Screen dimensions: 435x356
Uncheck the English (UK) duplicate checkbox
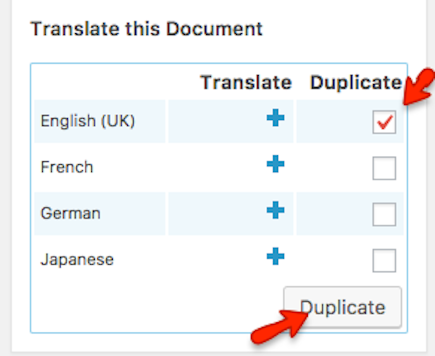[384, 122]
